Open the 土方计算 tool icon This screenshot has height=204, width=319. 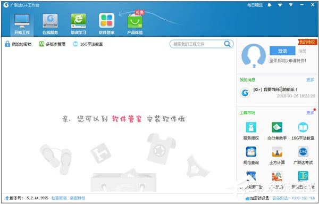click(277, 152)
